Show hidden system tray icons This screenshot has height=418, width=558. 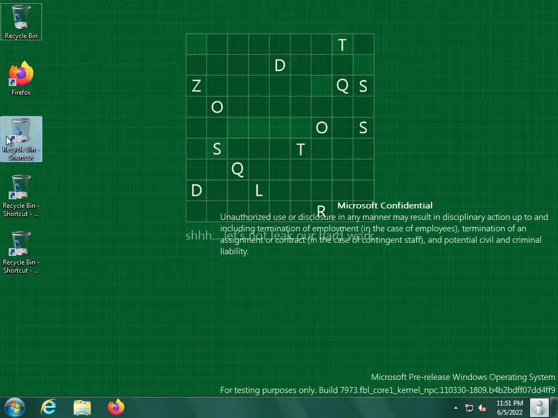tap(456, 408)
